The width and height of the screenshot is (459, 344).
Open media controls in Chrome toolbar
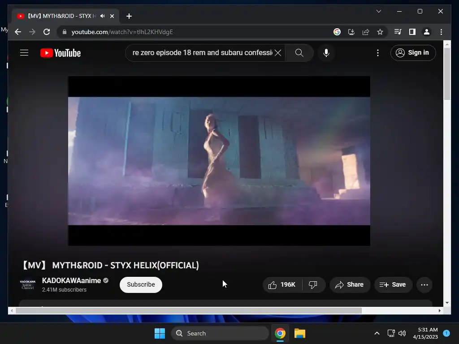[x=398, y=32]
